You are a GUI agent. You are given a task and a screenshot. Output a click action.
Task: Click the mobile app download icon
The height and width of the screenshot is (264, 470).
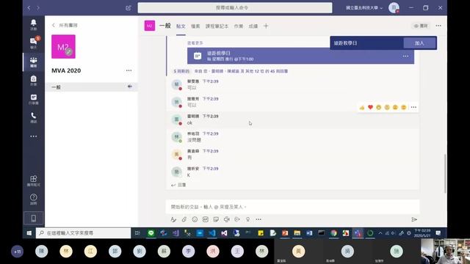click(33, 219)
